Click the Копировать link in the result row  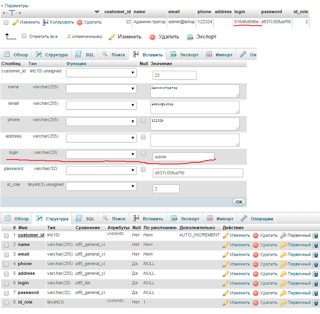[62, 22]
